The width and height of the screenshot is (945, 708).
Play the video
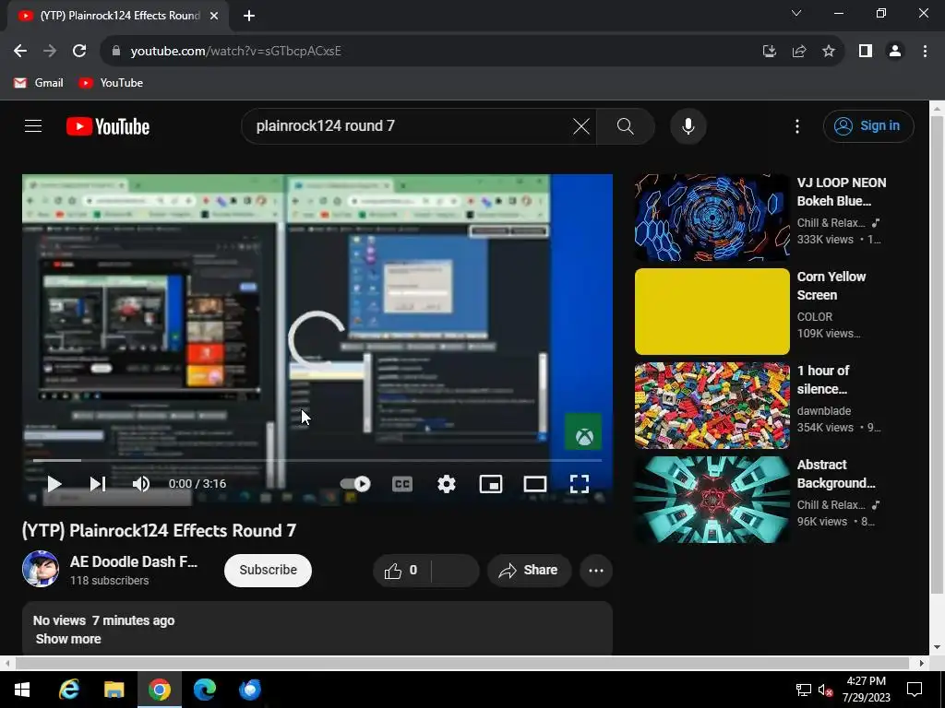54,483
